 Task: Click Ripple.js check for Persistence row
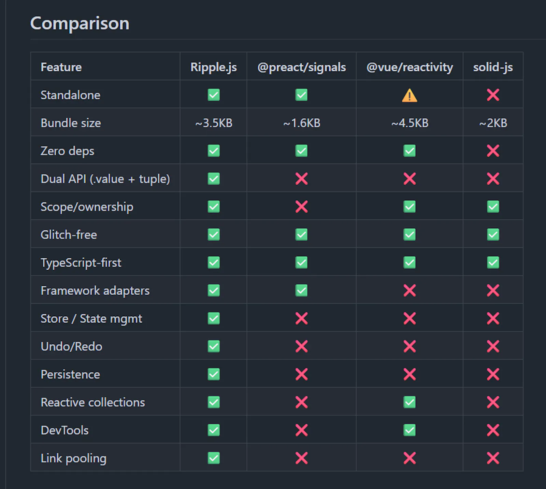pos(214,374)
